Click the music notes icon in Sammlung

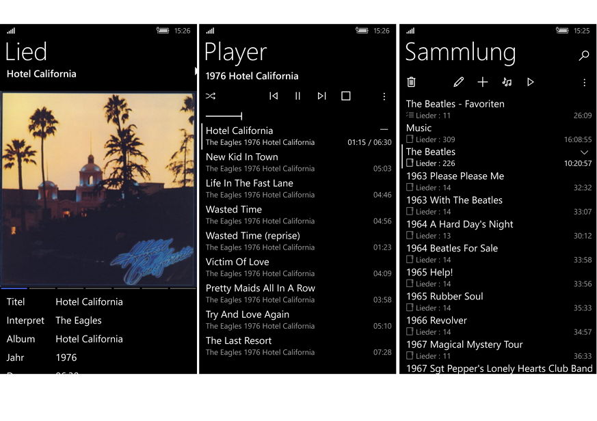click(506, 82)
